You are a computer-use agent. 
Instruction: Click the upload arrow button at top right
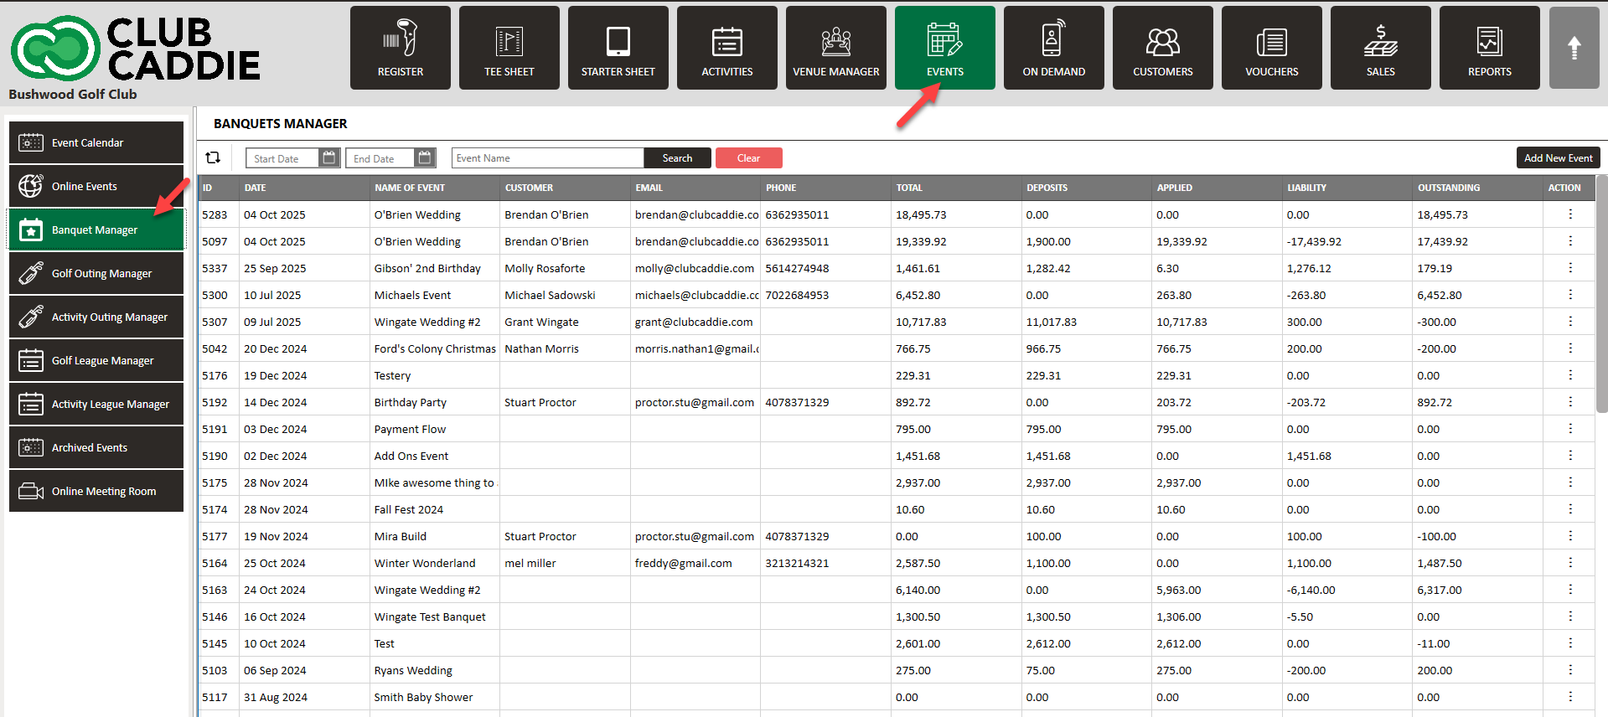pyautogui.click(x=1574, y=48)
